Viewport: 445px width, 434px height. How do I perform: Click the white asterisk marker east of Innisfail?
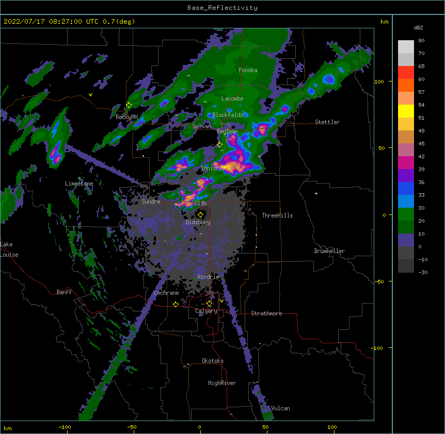(259, 156)
